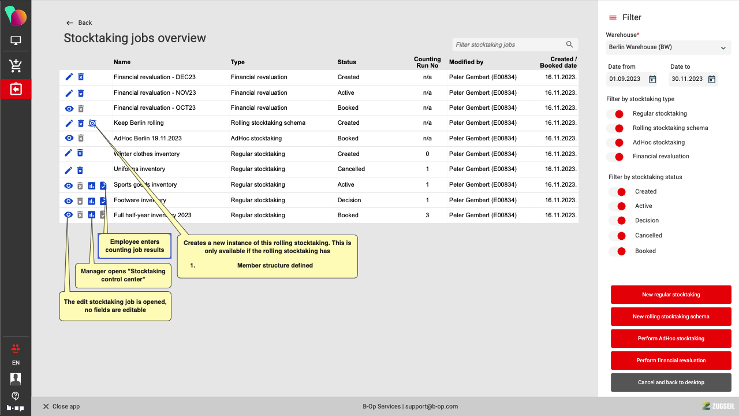Open the Date to calendar picker
This screenshot has width=739, height=416.
[712, 79]
